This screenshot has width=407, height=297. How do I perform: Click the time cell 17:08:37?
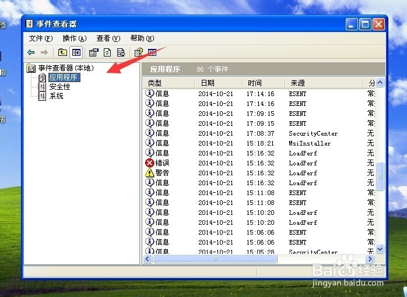pyautogui.click(x=260, y=133)
